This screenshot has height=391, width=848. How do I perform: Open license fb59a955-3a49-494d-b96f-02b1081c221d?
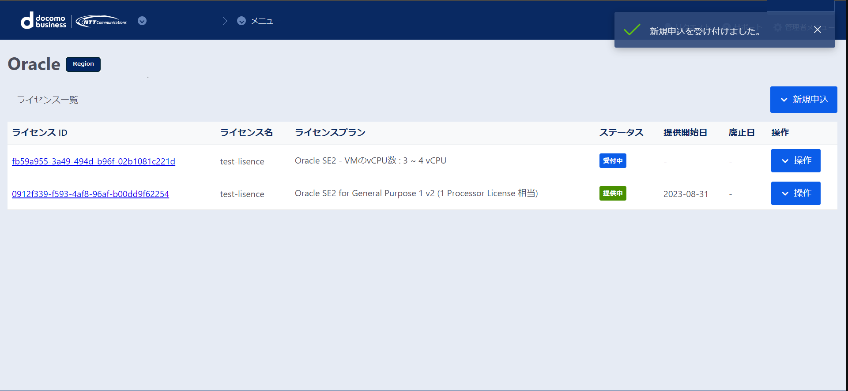pos(94,161)
